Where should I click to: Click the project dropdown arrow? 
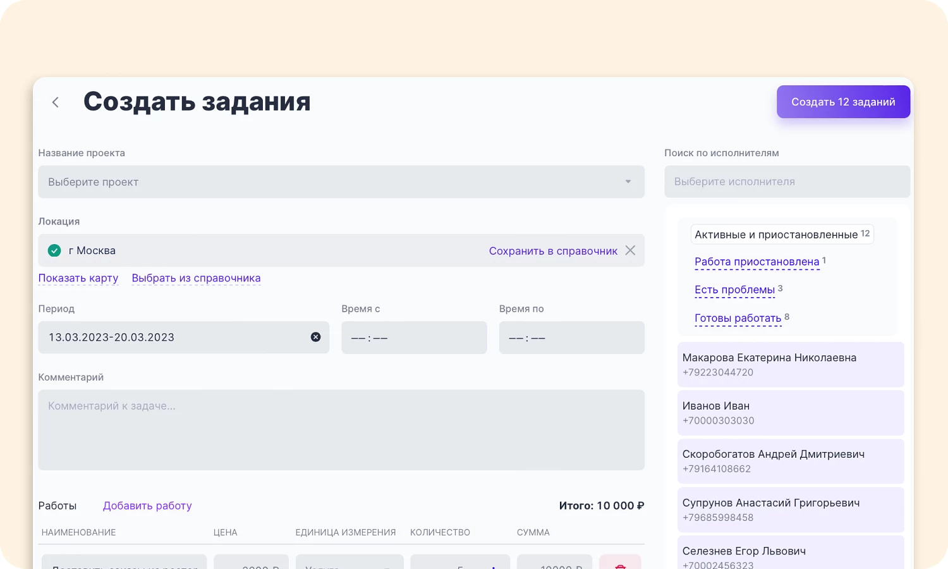coord(628,182)
